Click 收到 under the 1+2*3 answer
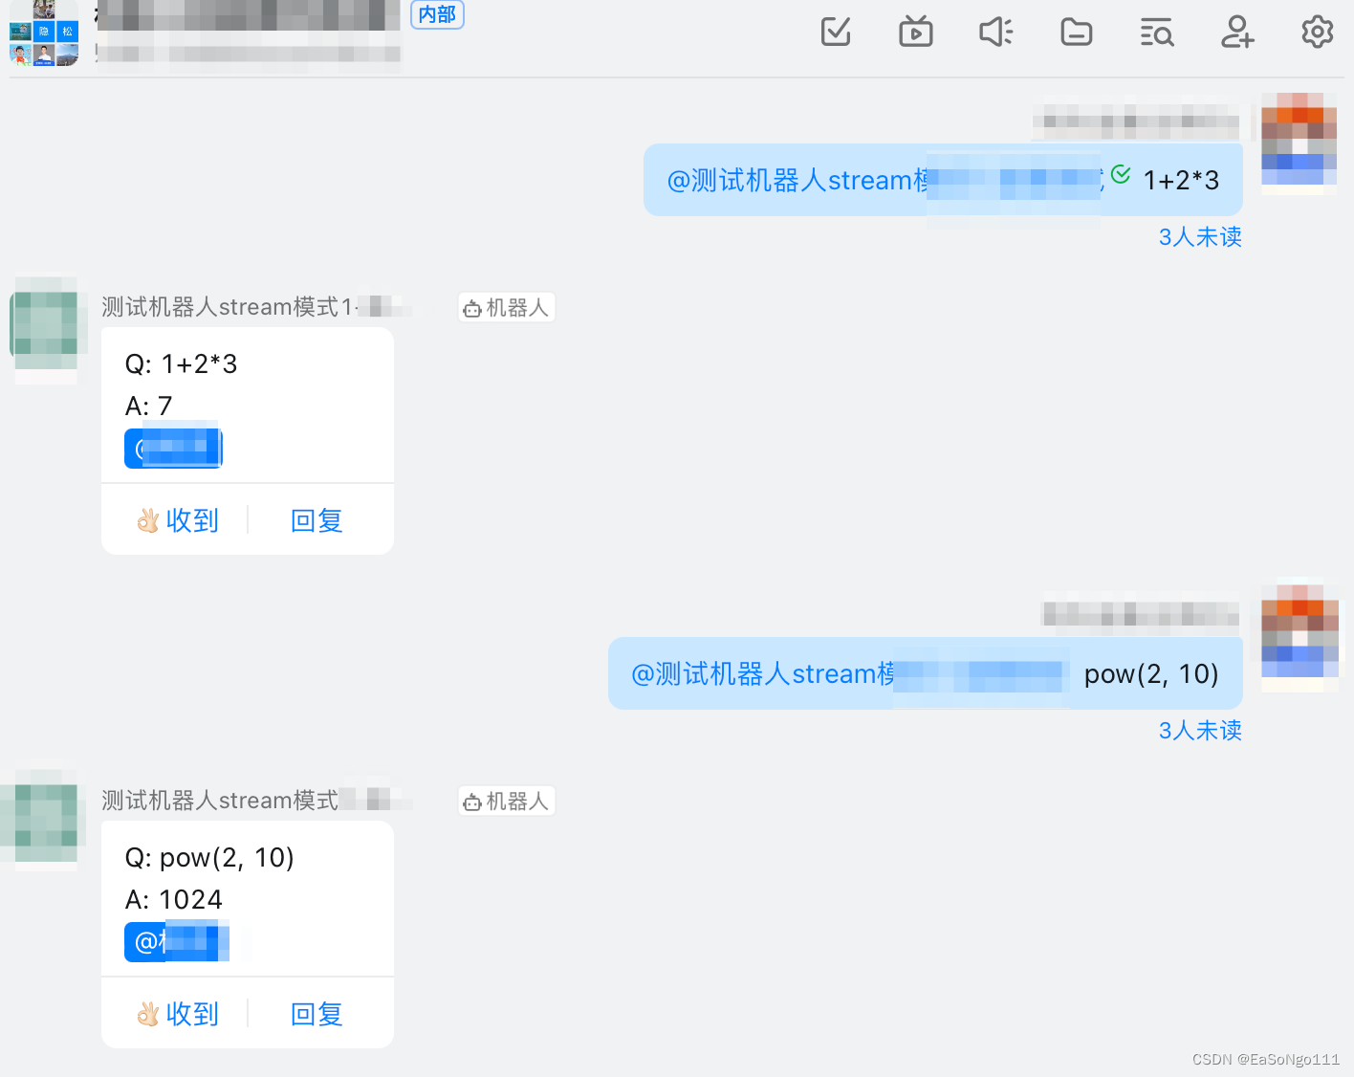The image size is (1354, 1077). [x=178, y=520]
